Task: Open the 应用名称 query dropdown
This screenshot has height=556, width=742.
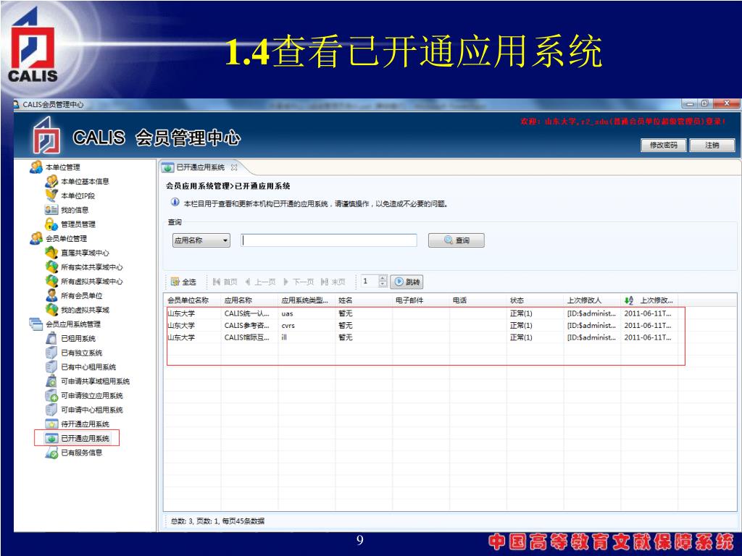Action: click(201, 240)
